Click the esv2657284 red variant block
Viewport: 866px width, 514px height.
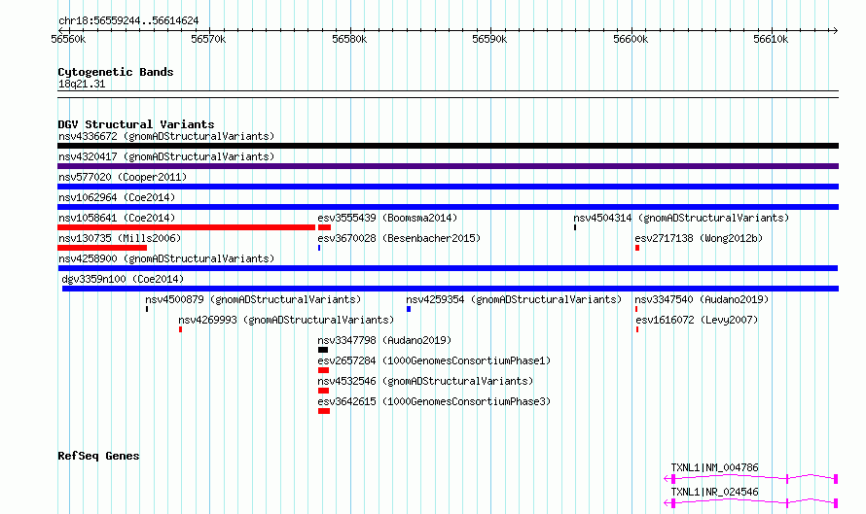coord(324,370)
